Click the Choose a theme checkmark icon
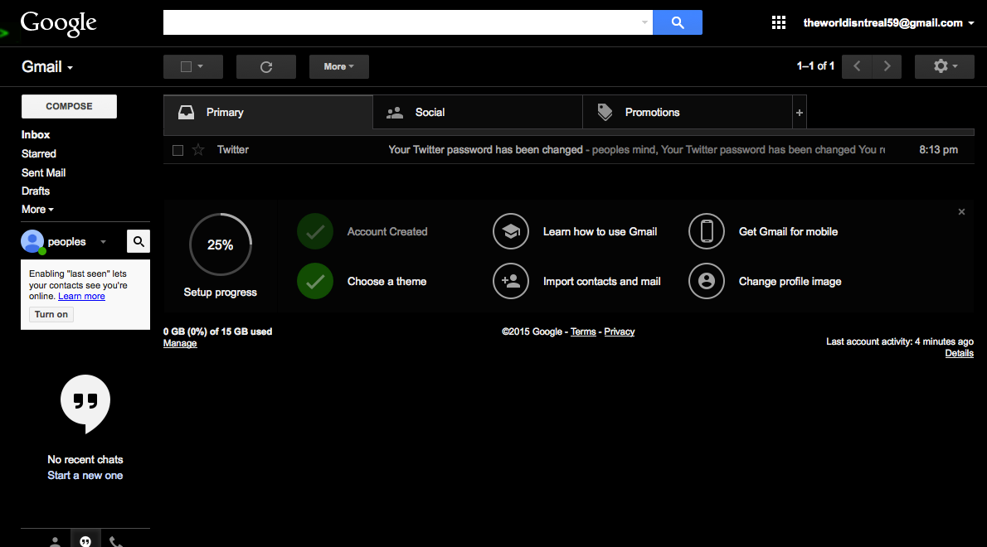 click(315, 281)
